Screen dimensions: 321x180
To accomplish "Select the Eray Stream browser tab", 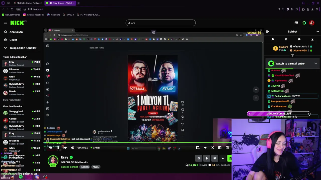I will pyautogui.click(x=60, y=3).
